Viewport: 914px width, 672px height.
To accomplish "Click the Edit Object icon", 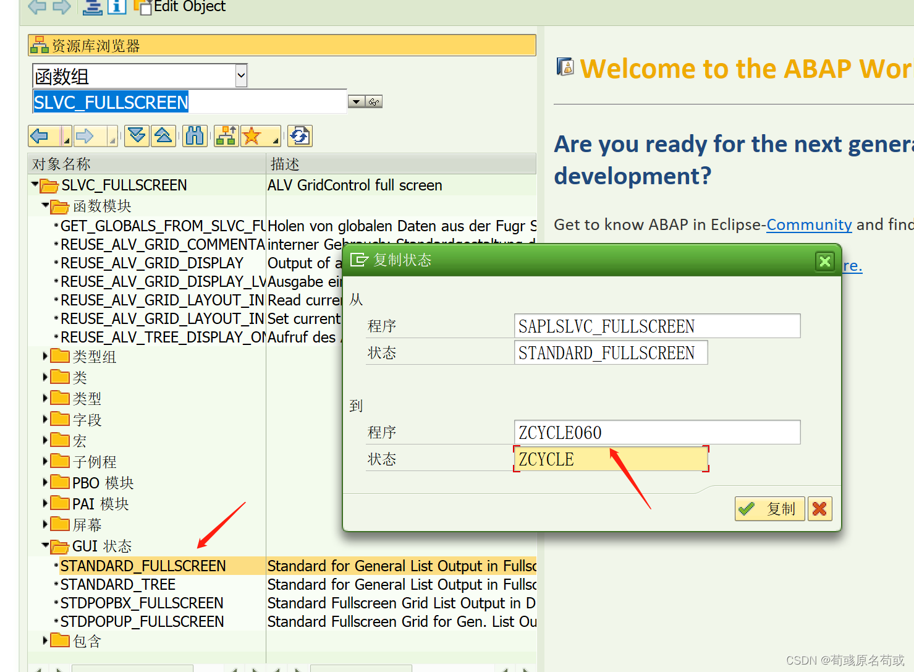I will tap(145, 7).
